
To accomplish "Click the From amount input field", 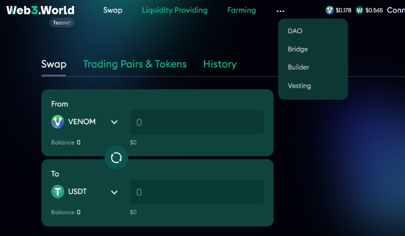I will coord(197,122).
